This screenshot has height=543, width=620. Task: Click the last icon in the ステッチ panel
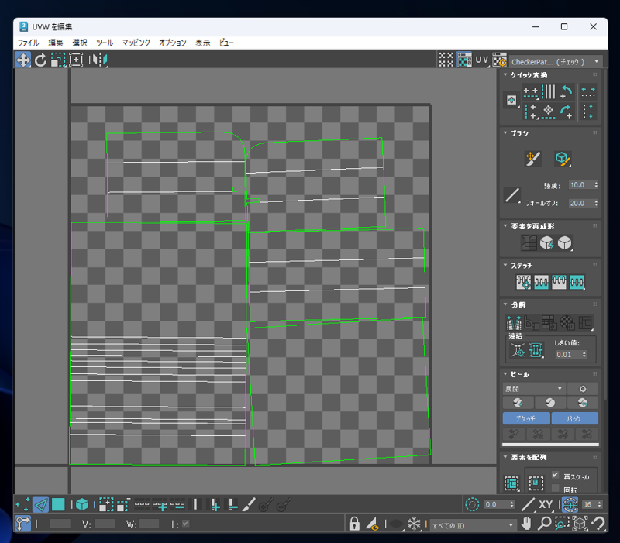(577, 282)
